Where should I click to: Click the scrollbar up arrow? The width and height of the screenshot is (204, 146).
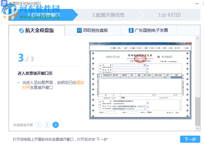pos(197,38)
